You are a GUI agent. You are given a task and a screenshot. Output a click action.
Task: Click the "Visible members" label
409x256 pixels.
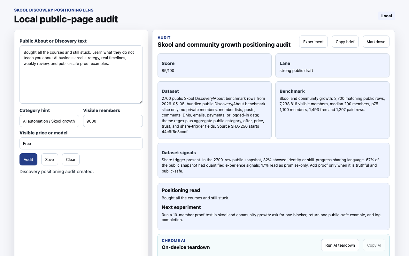pos(102,110)
